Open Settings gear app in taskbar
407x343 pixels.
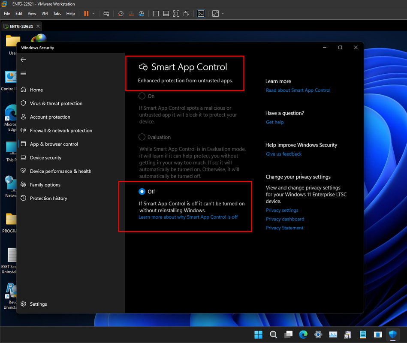click(x=318, y=335)
